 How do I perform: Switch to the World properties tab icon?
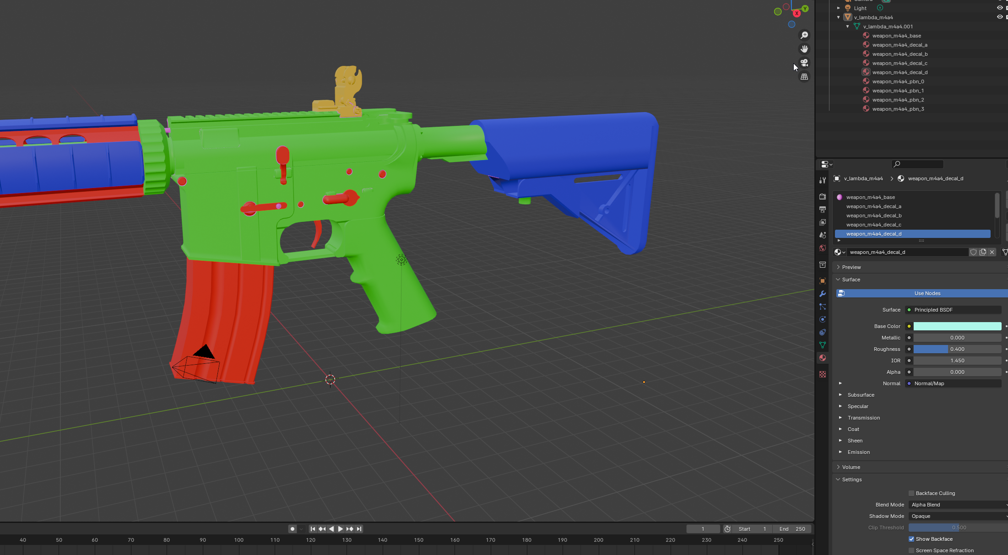(823, 248)
